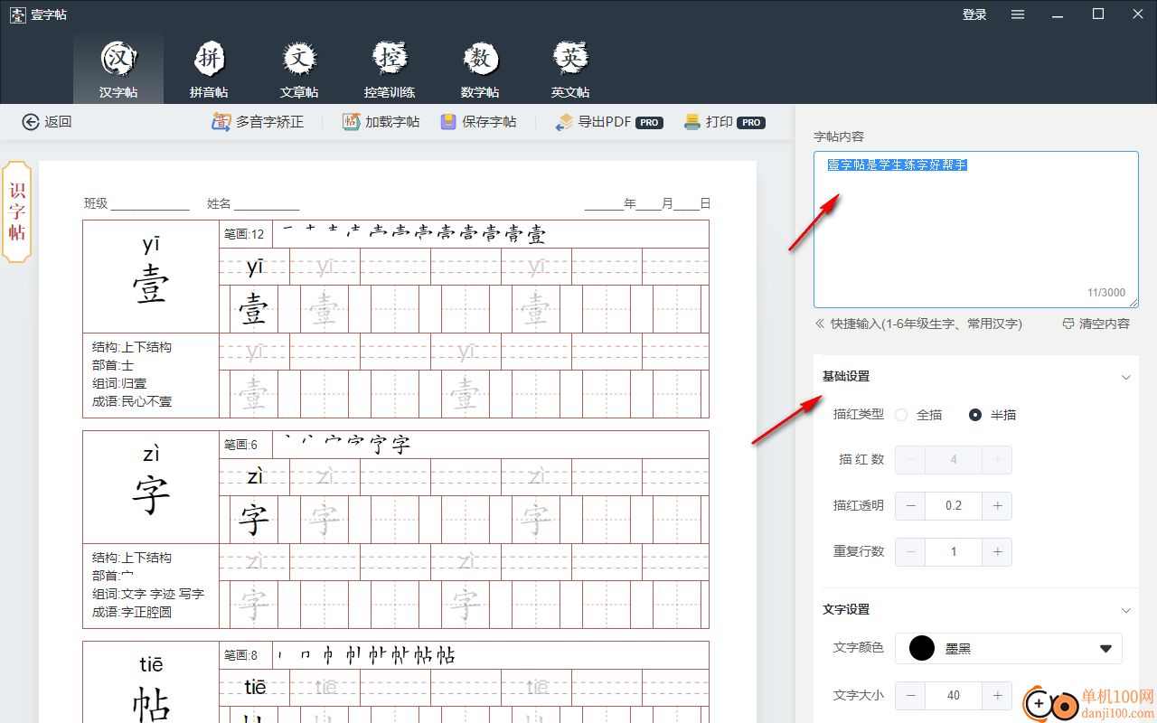Click the 文字大小 40 value field
This screenshot has width=1157, height=723.
tap(954, 696)
